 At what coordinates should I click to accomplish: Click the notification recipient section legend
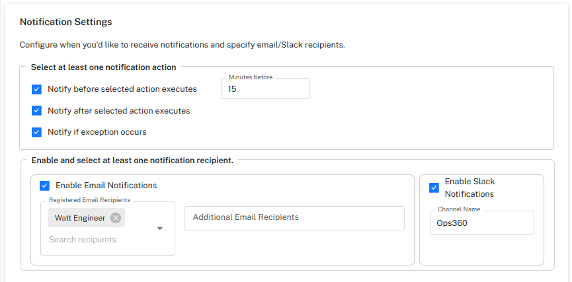pos(132,160)
